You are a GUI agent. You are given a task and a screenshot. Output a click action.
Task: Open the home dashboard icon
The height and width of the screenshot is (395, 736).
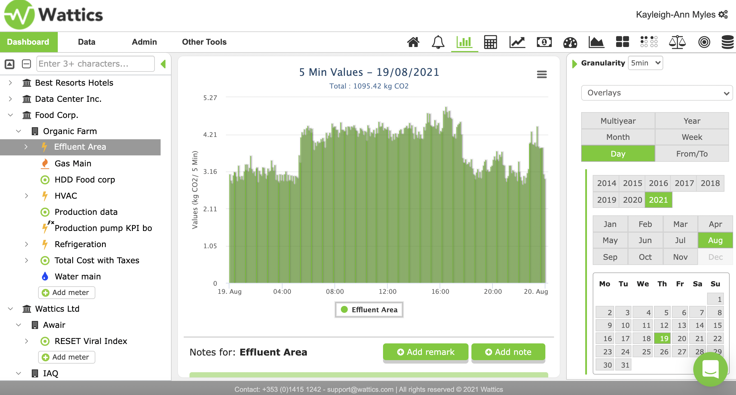point(413,42)
